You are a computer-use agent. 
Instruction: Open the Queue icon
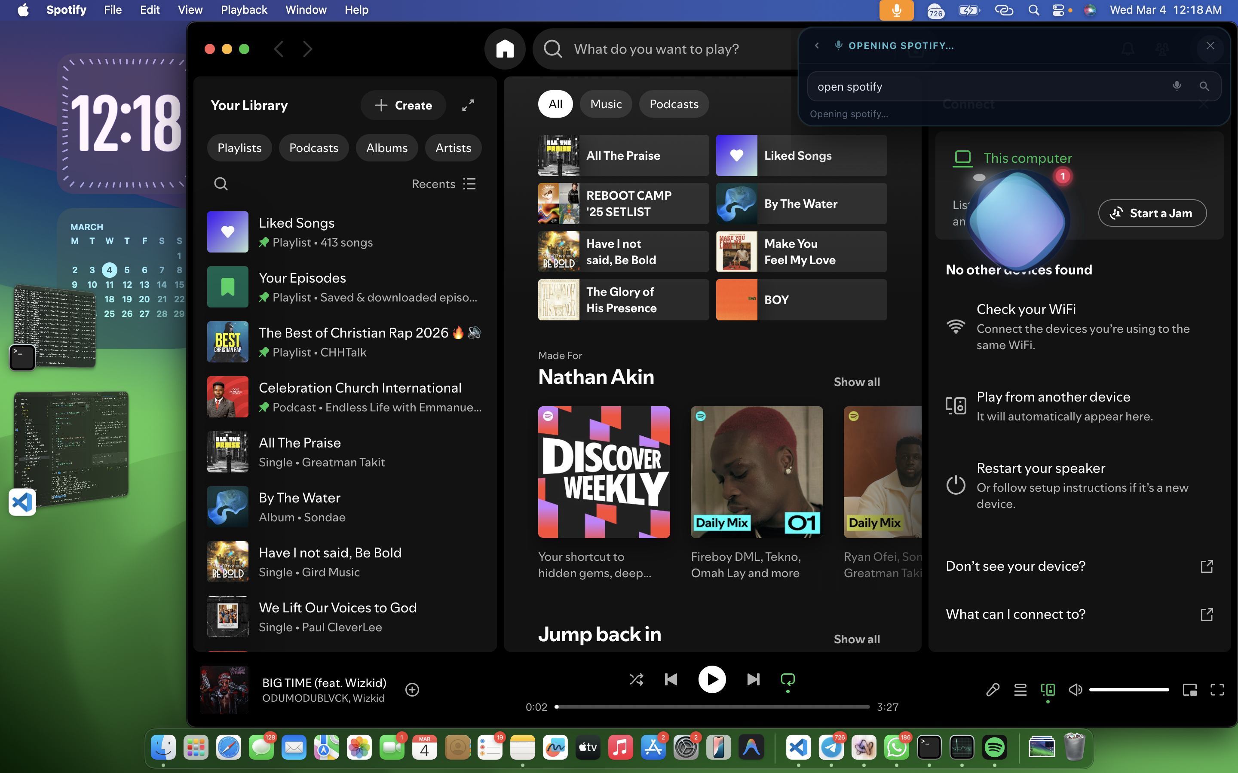coord(1020,690)
